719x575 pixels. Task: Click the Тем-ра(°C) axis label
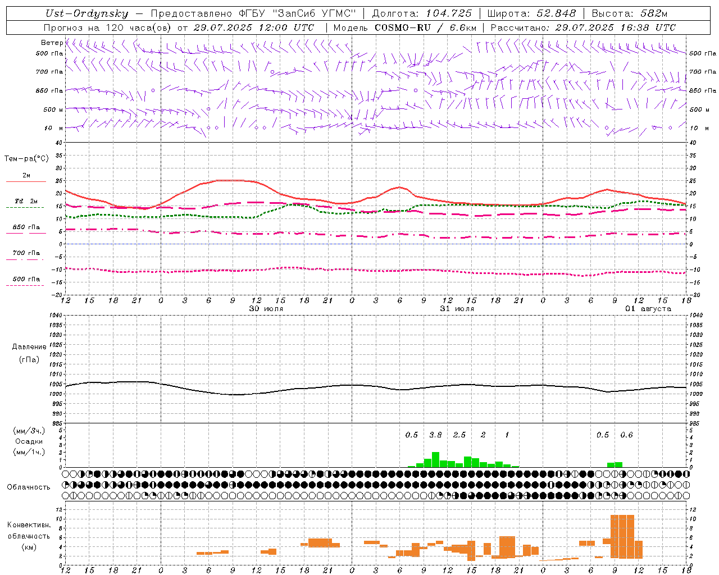click(x=26, y=159)
